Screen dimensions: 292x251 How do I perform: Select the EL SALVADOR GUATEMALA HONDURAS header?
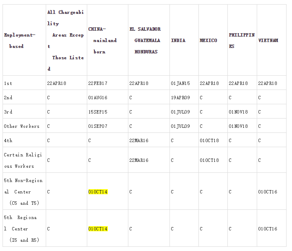pos(145,40)
